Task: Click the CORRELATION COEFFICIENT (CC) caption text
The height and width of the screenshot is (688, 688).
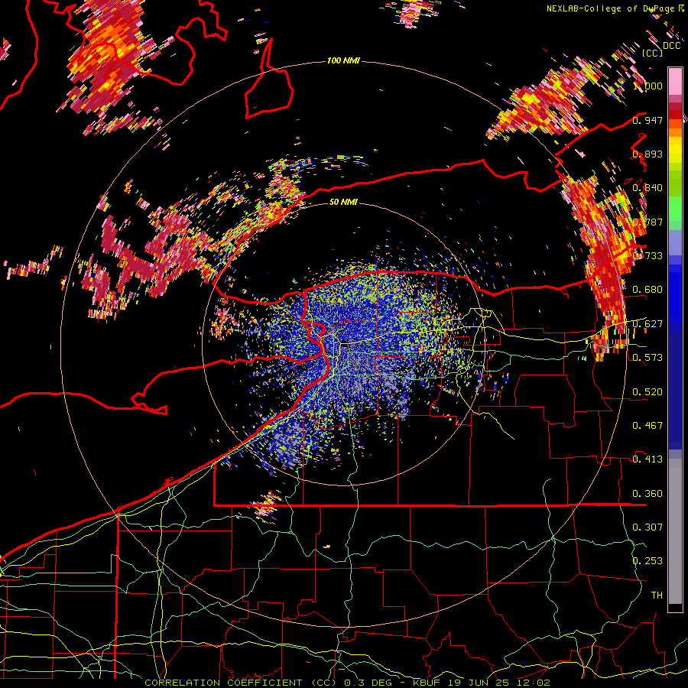Action: 241,683
